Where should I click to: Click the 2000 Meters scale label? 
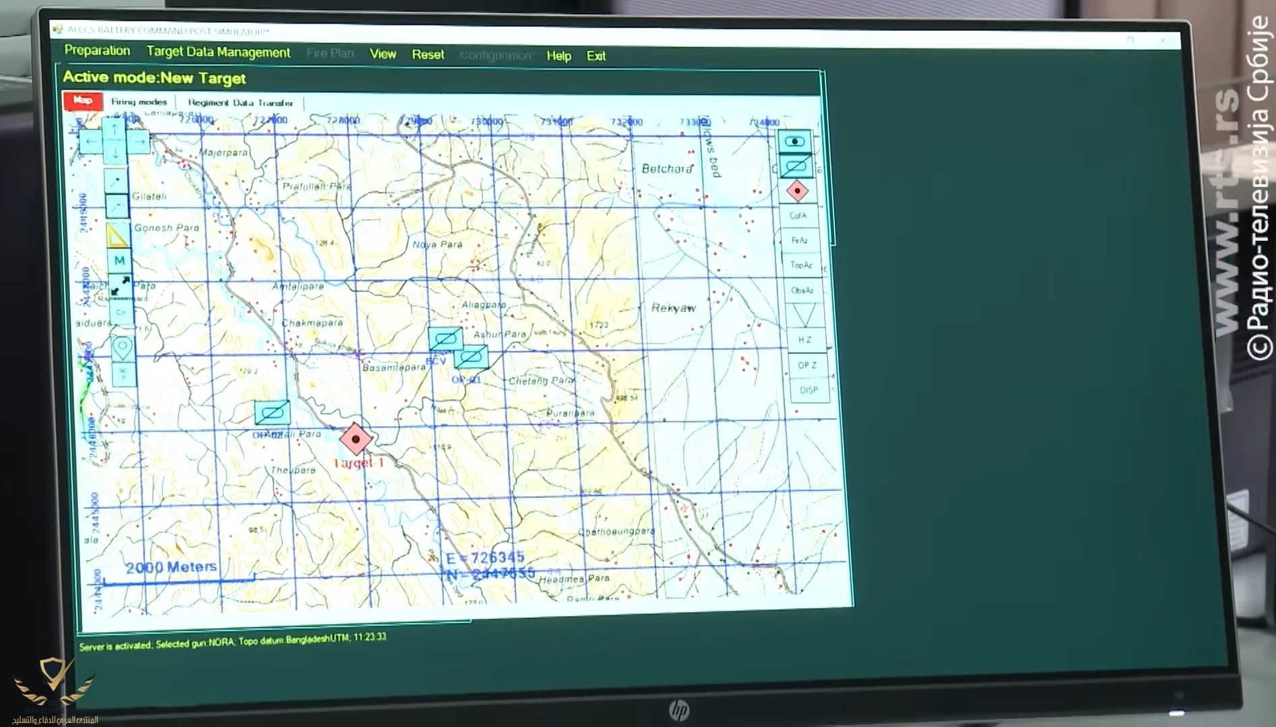coord(171,567)
